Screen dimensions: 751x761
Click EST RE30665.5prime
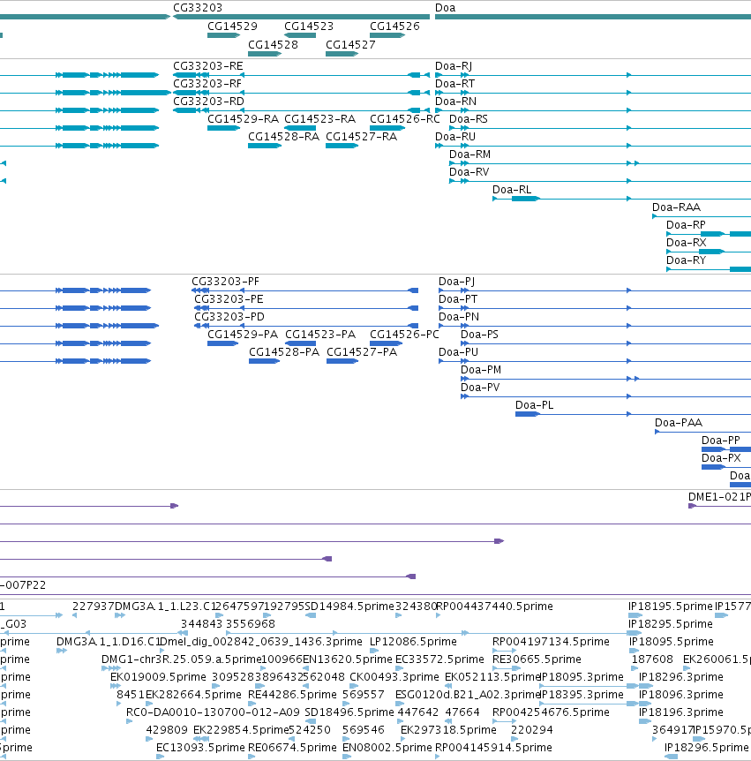coord(537,659)
